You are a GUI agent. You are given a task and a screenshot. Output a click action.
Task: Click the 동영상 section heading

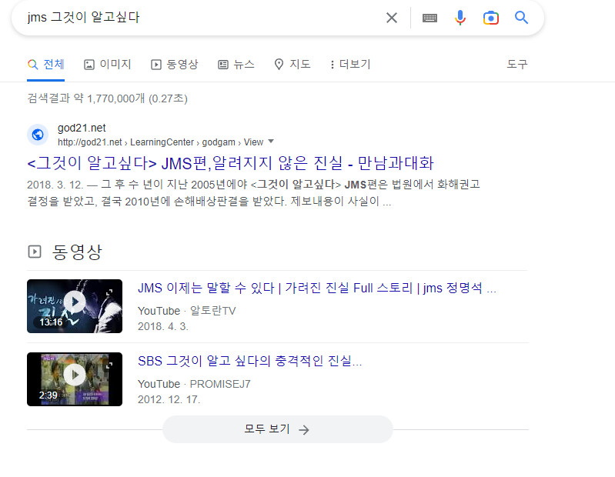[x=77, y=252]
